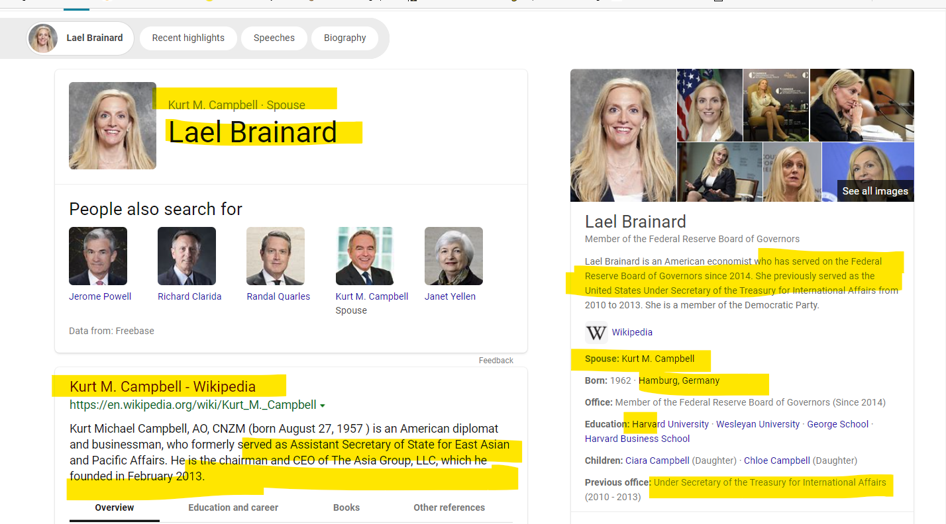Select the Randal Quarles thumbnail
946x524 pixels.
(x=276, y=256)
